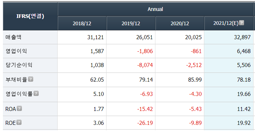Show the ROE help tooltip icon
The height and width of the screenshot is (134, 255).
pos(19,122)
